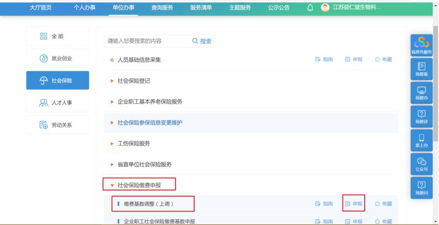Click the 我要评 feedback icon

(422, 116)
